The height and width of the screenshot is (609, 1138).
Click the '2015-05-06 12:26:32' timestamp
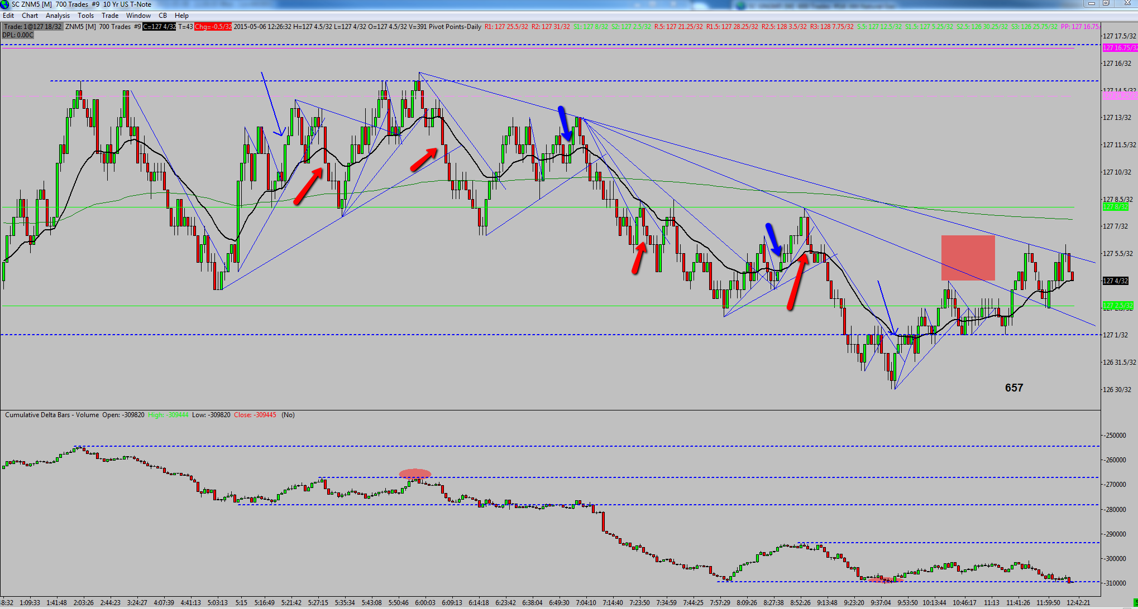coord(262,26)
